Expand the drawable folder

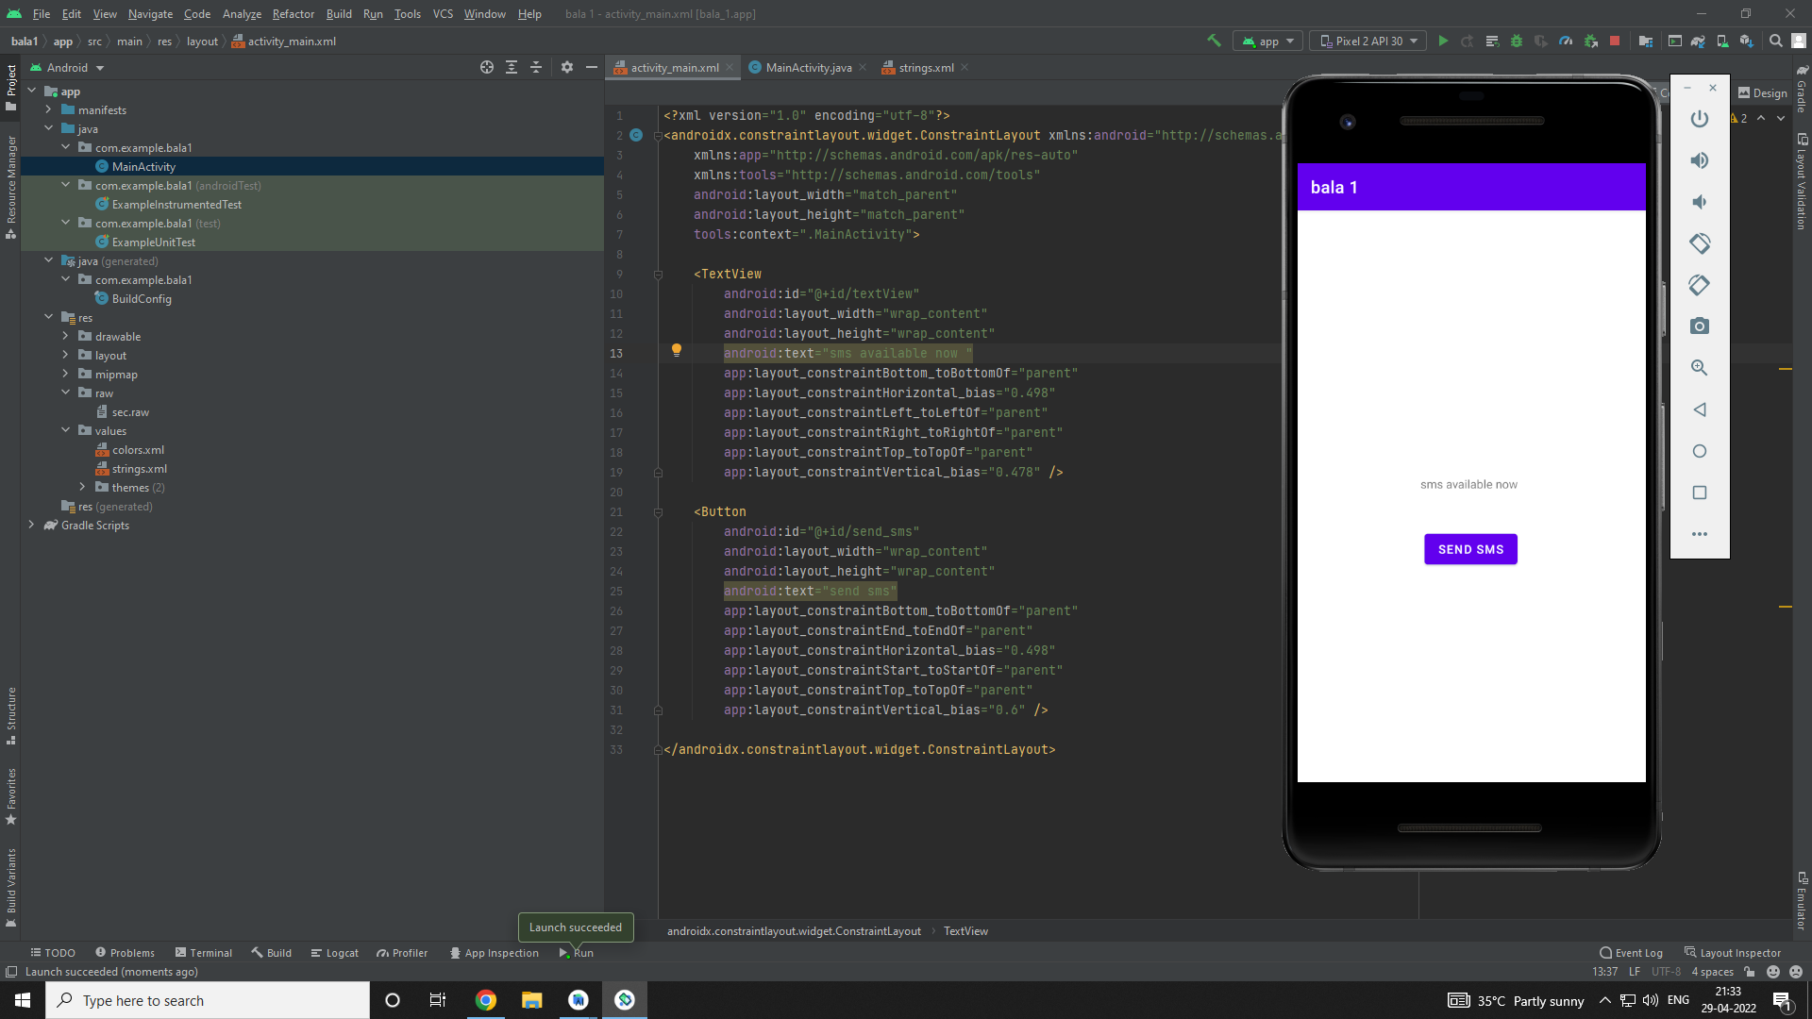point(65,337)
